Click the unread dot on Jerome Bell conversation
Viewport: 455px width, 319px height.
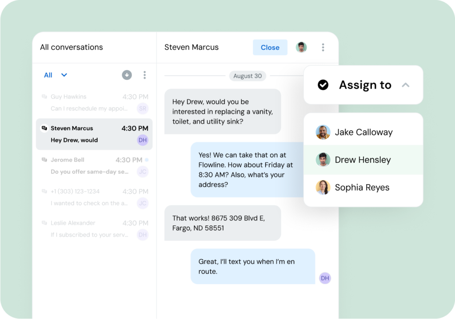click(x=147, y=160)
